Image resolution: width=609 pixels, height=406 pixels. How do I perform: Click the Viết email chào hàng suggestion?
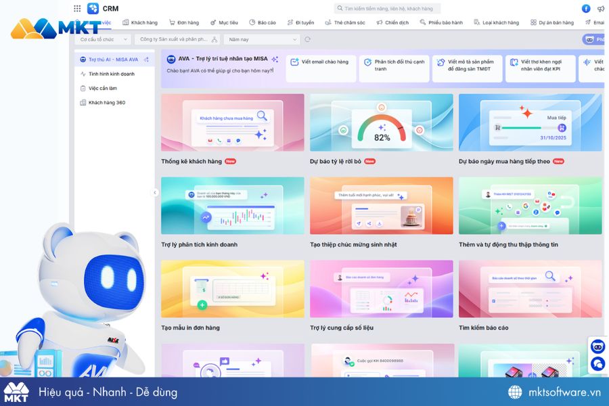point(321,68)
